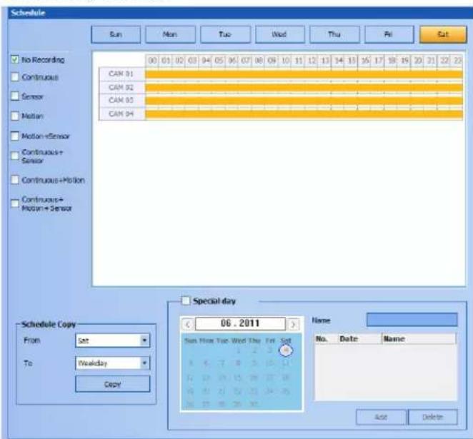This screenshot has width=473, height=439.
Task: Select the Fri day tab
Action: coord(389,34)
